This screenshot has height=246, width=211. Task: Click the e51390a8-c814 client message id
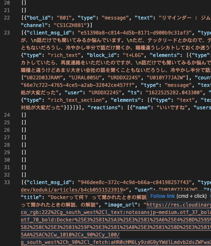point(135,33)
